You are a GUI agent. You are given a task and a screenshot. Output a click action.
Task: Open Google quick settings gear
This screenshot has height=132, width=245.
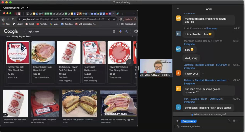pos(136,31)
